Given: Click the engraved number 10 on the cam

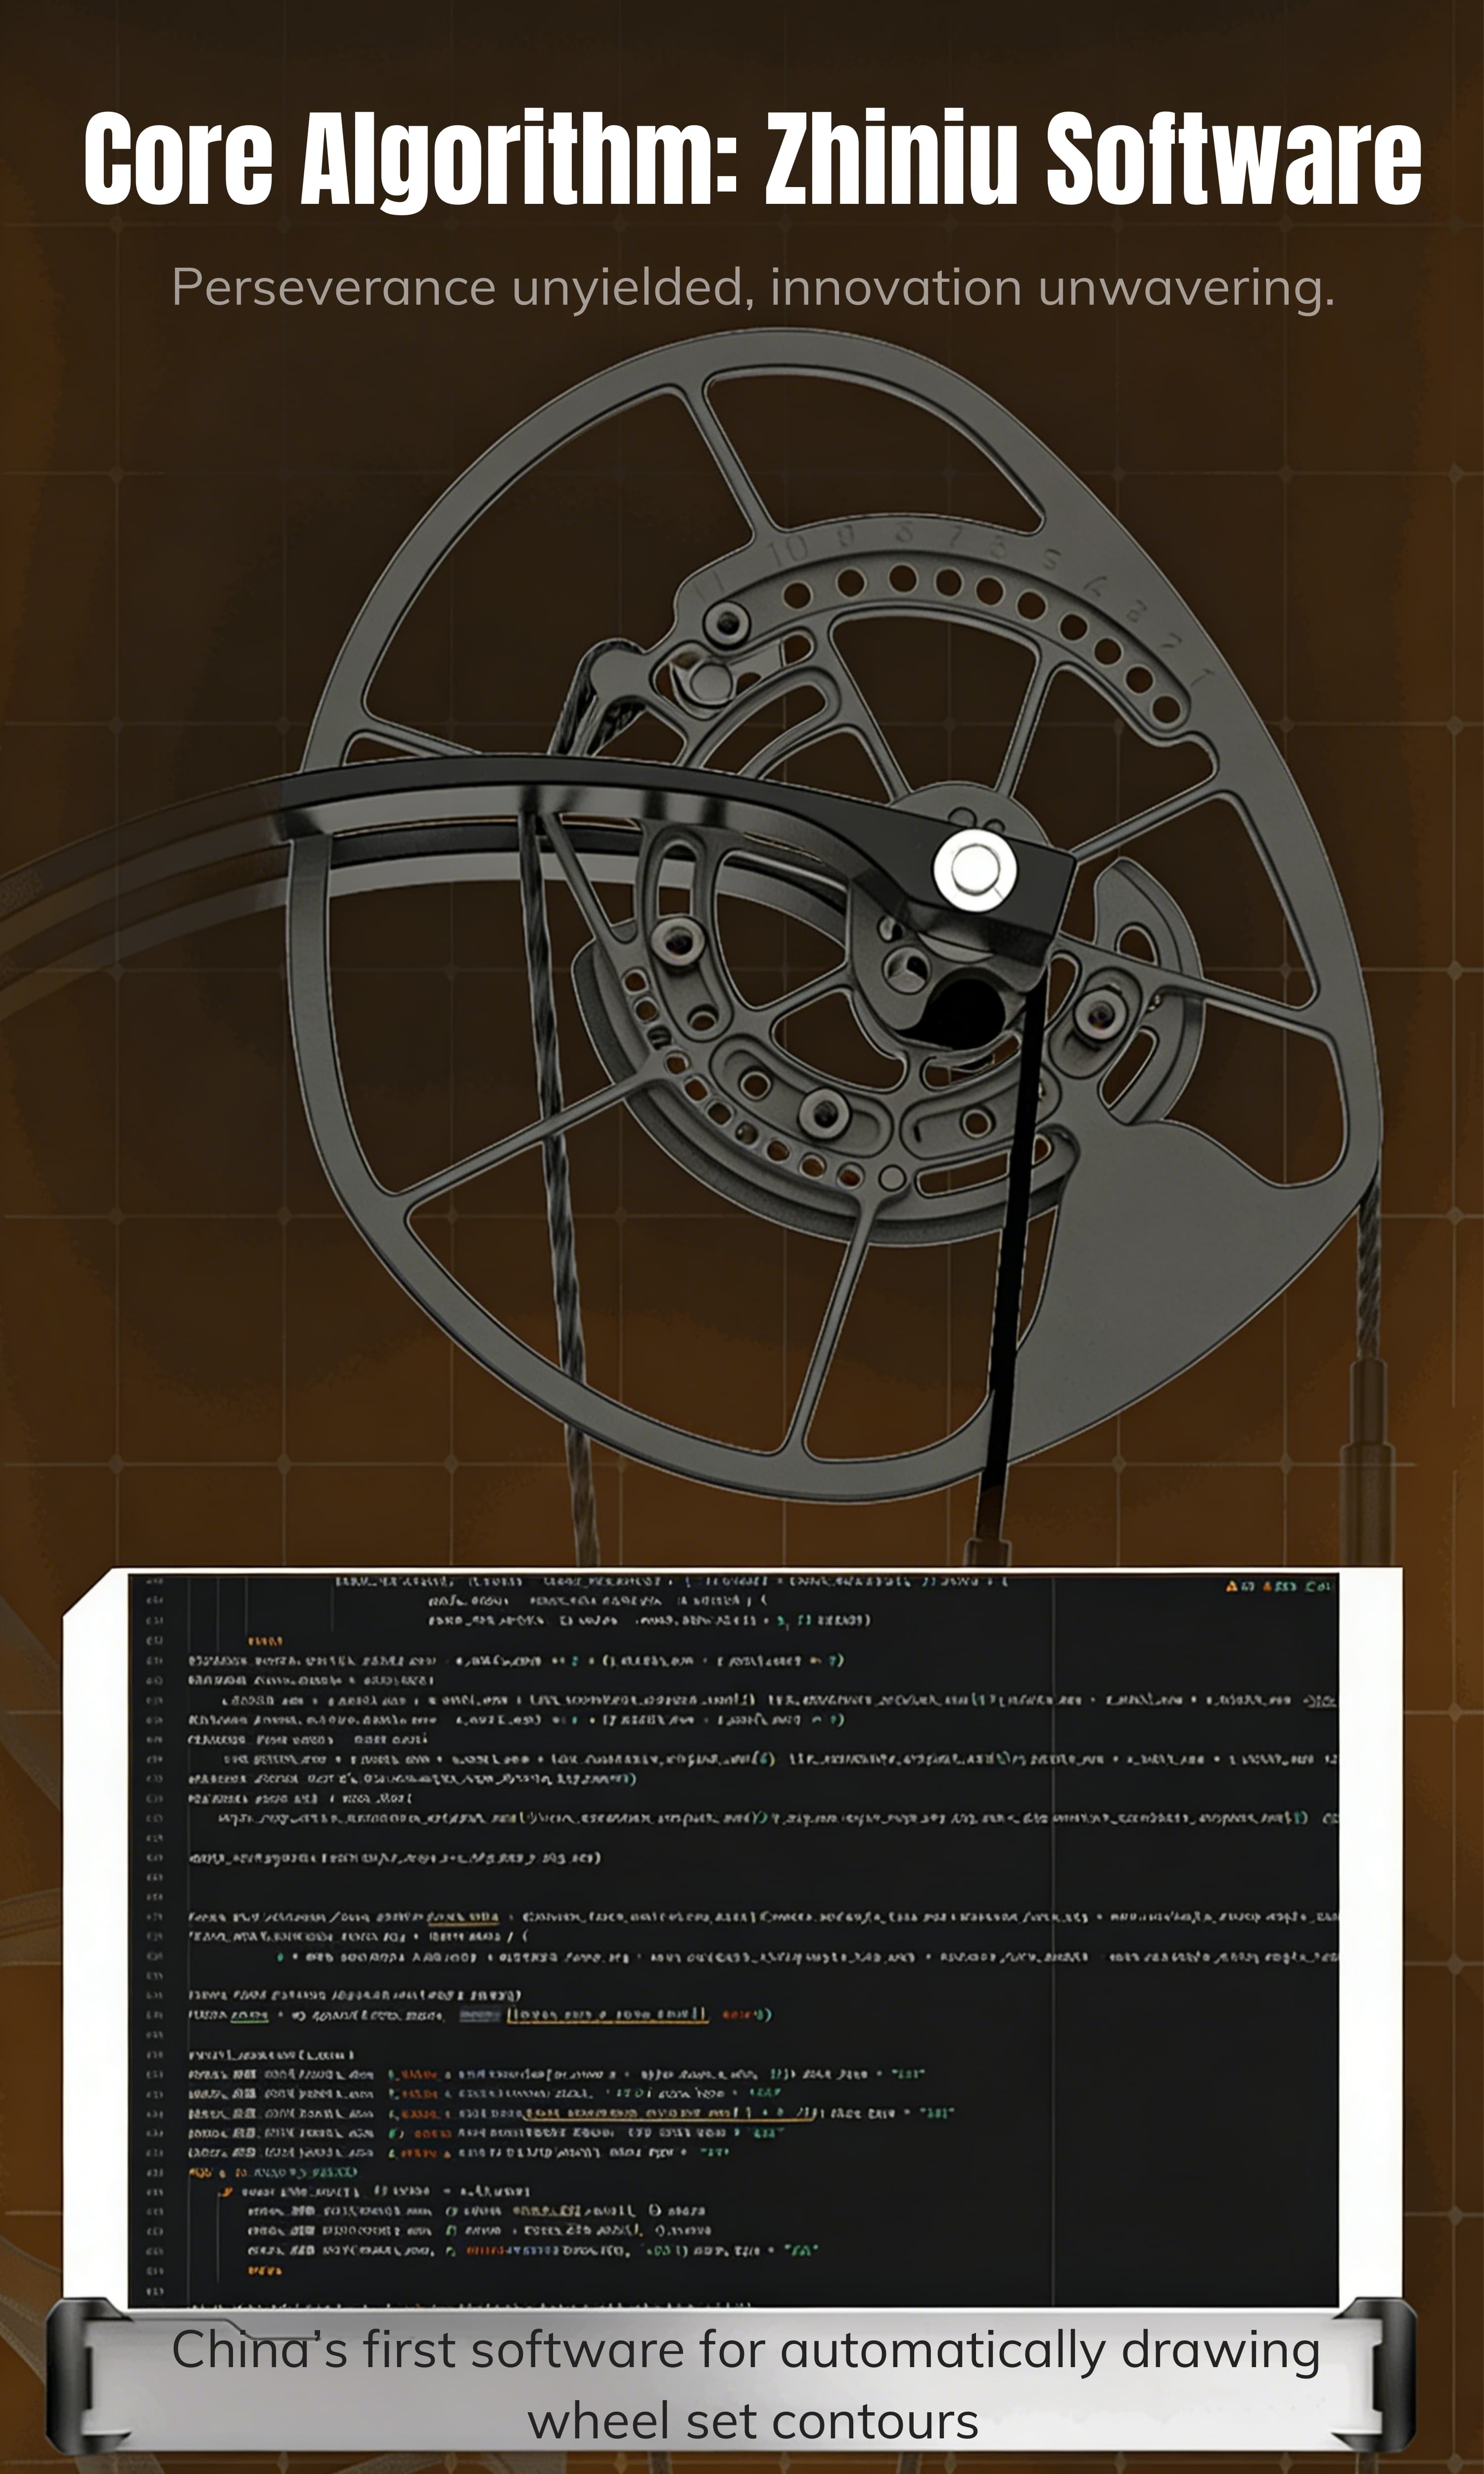Looking at the screenshot, I should [x=790, y=551].
